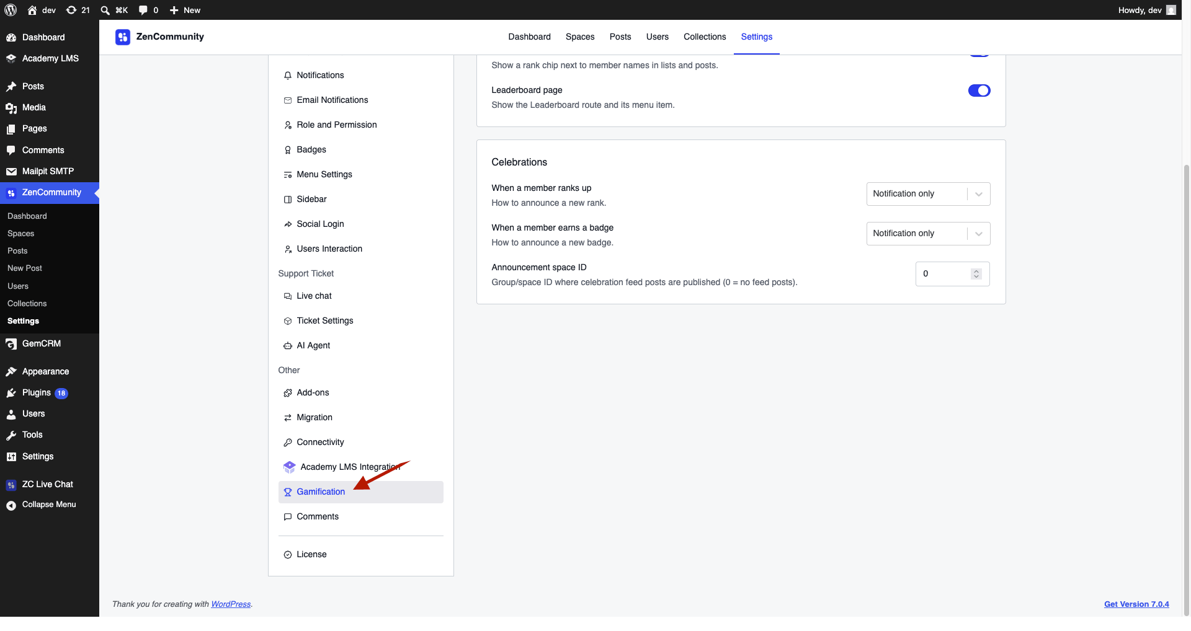Click the Badges ribbon icon
This screenshot has width=1191, height=631.
pos(288,150)
